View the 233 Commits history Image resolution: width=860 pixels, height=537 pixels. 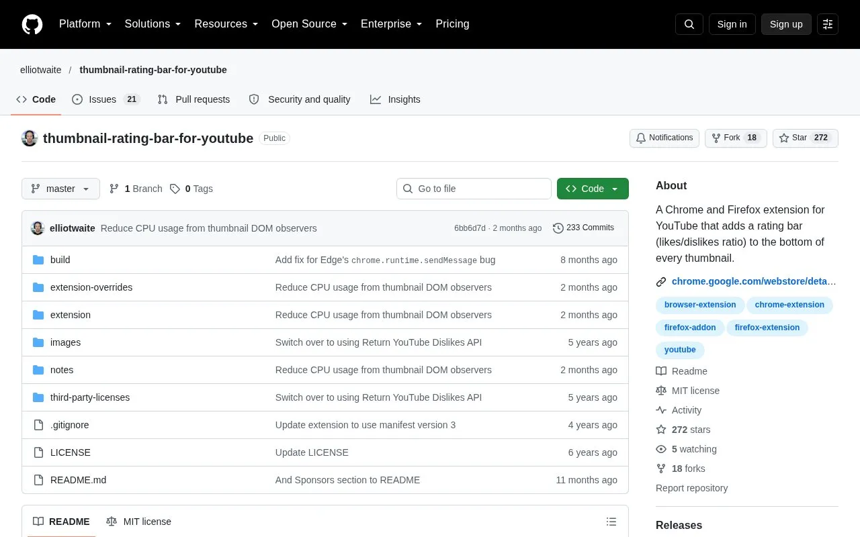(583, 228)
